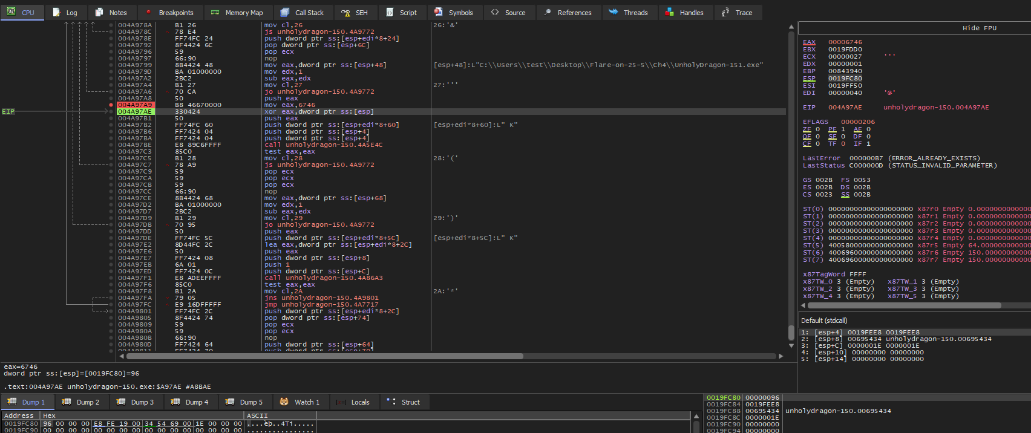This screenshot has width=1031, height=433.
Task: Click the Hide FPU button
Action: (979, 28)
